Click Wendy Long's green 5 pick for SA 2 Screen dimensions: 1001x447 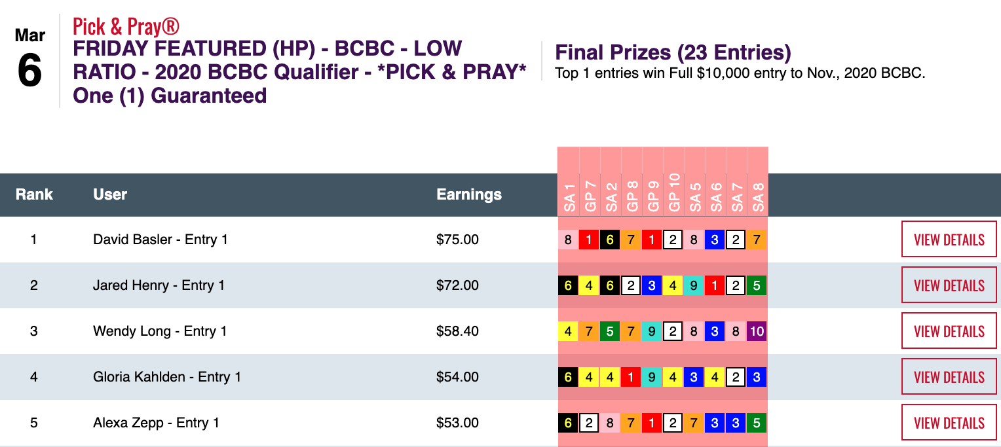[x=610, y=331]
